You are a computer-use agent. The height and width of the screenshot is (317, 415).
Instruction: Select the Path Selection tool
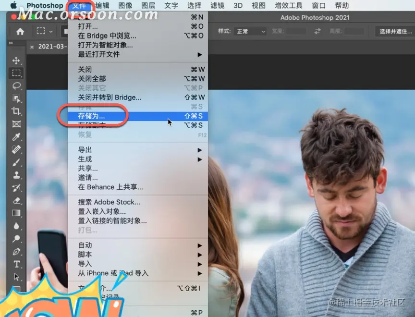(x=16, y=277)
